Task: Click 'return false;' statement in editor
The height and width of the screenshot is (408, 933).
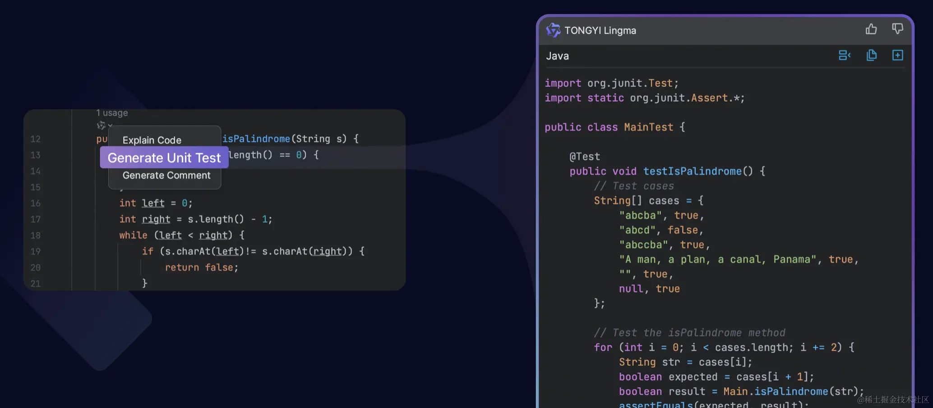Action: pos(202,267)
